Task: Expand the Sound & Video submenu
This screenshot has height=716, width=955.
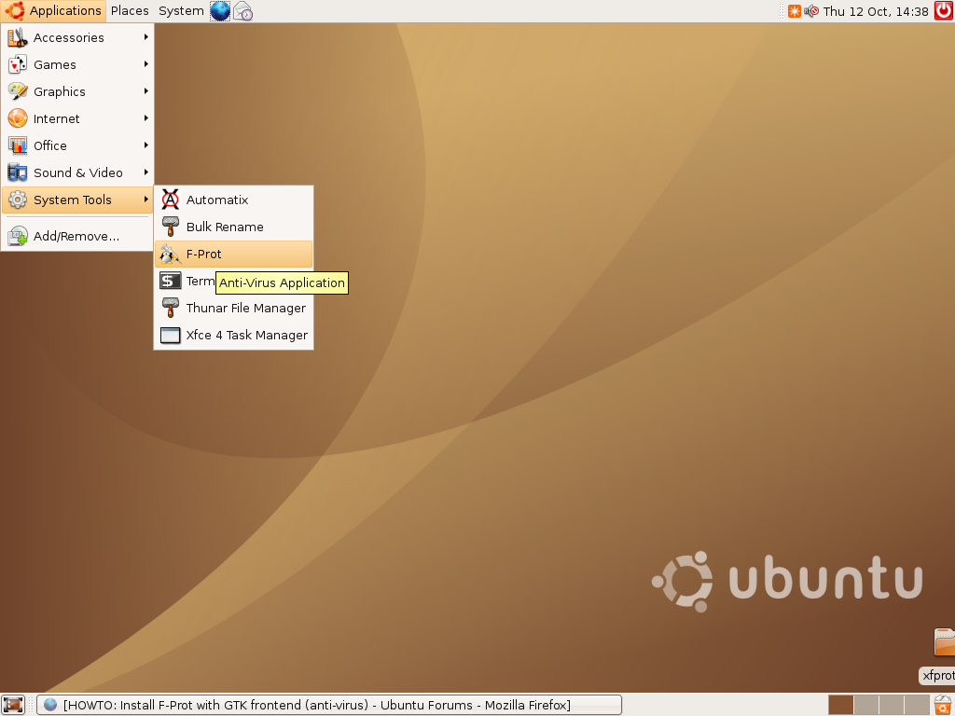Action: (77, 172)
